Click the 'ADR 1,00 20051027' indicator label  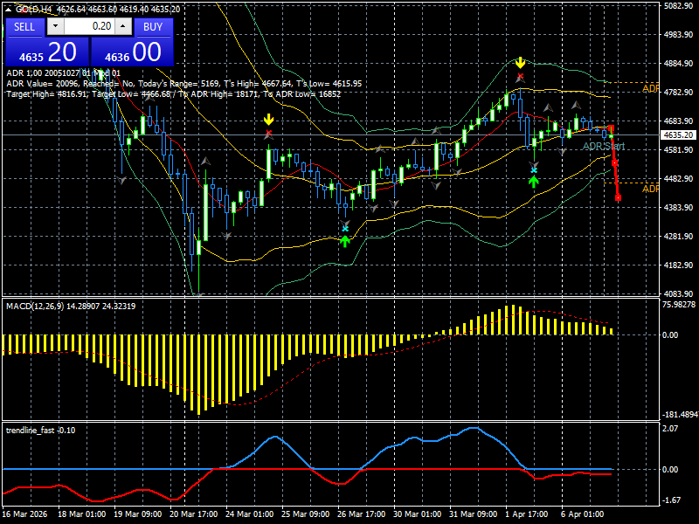(x=63, y=73)
